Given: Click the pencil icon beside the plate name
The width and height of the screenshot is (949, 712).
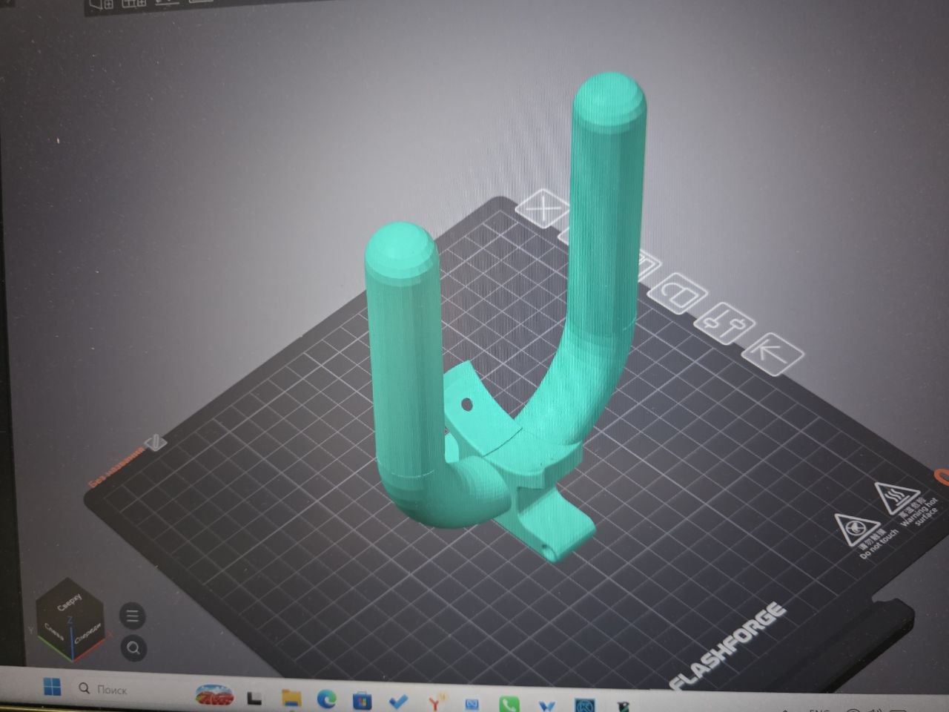Looking at the screenshot, I should pyautogui.click(x=156, y=442).
